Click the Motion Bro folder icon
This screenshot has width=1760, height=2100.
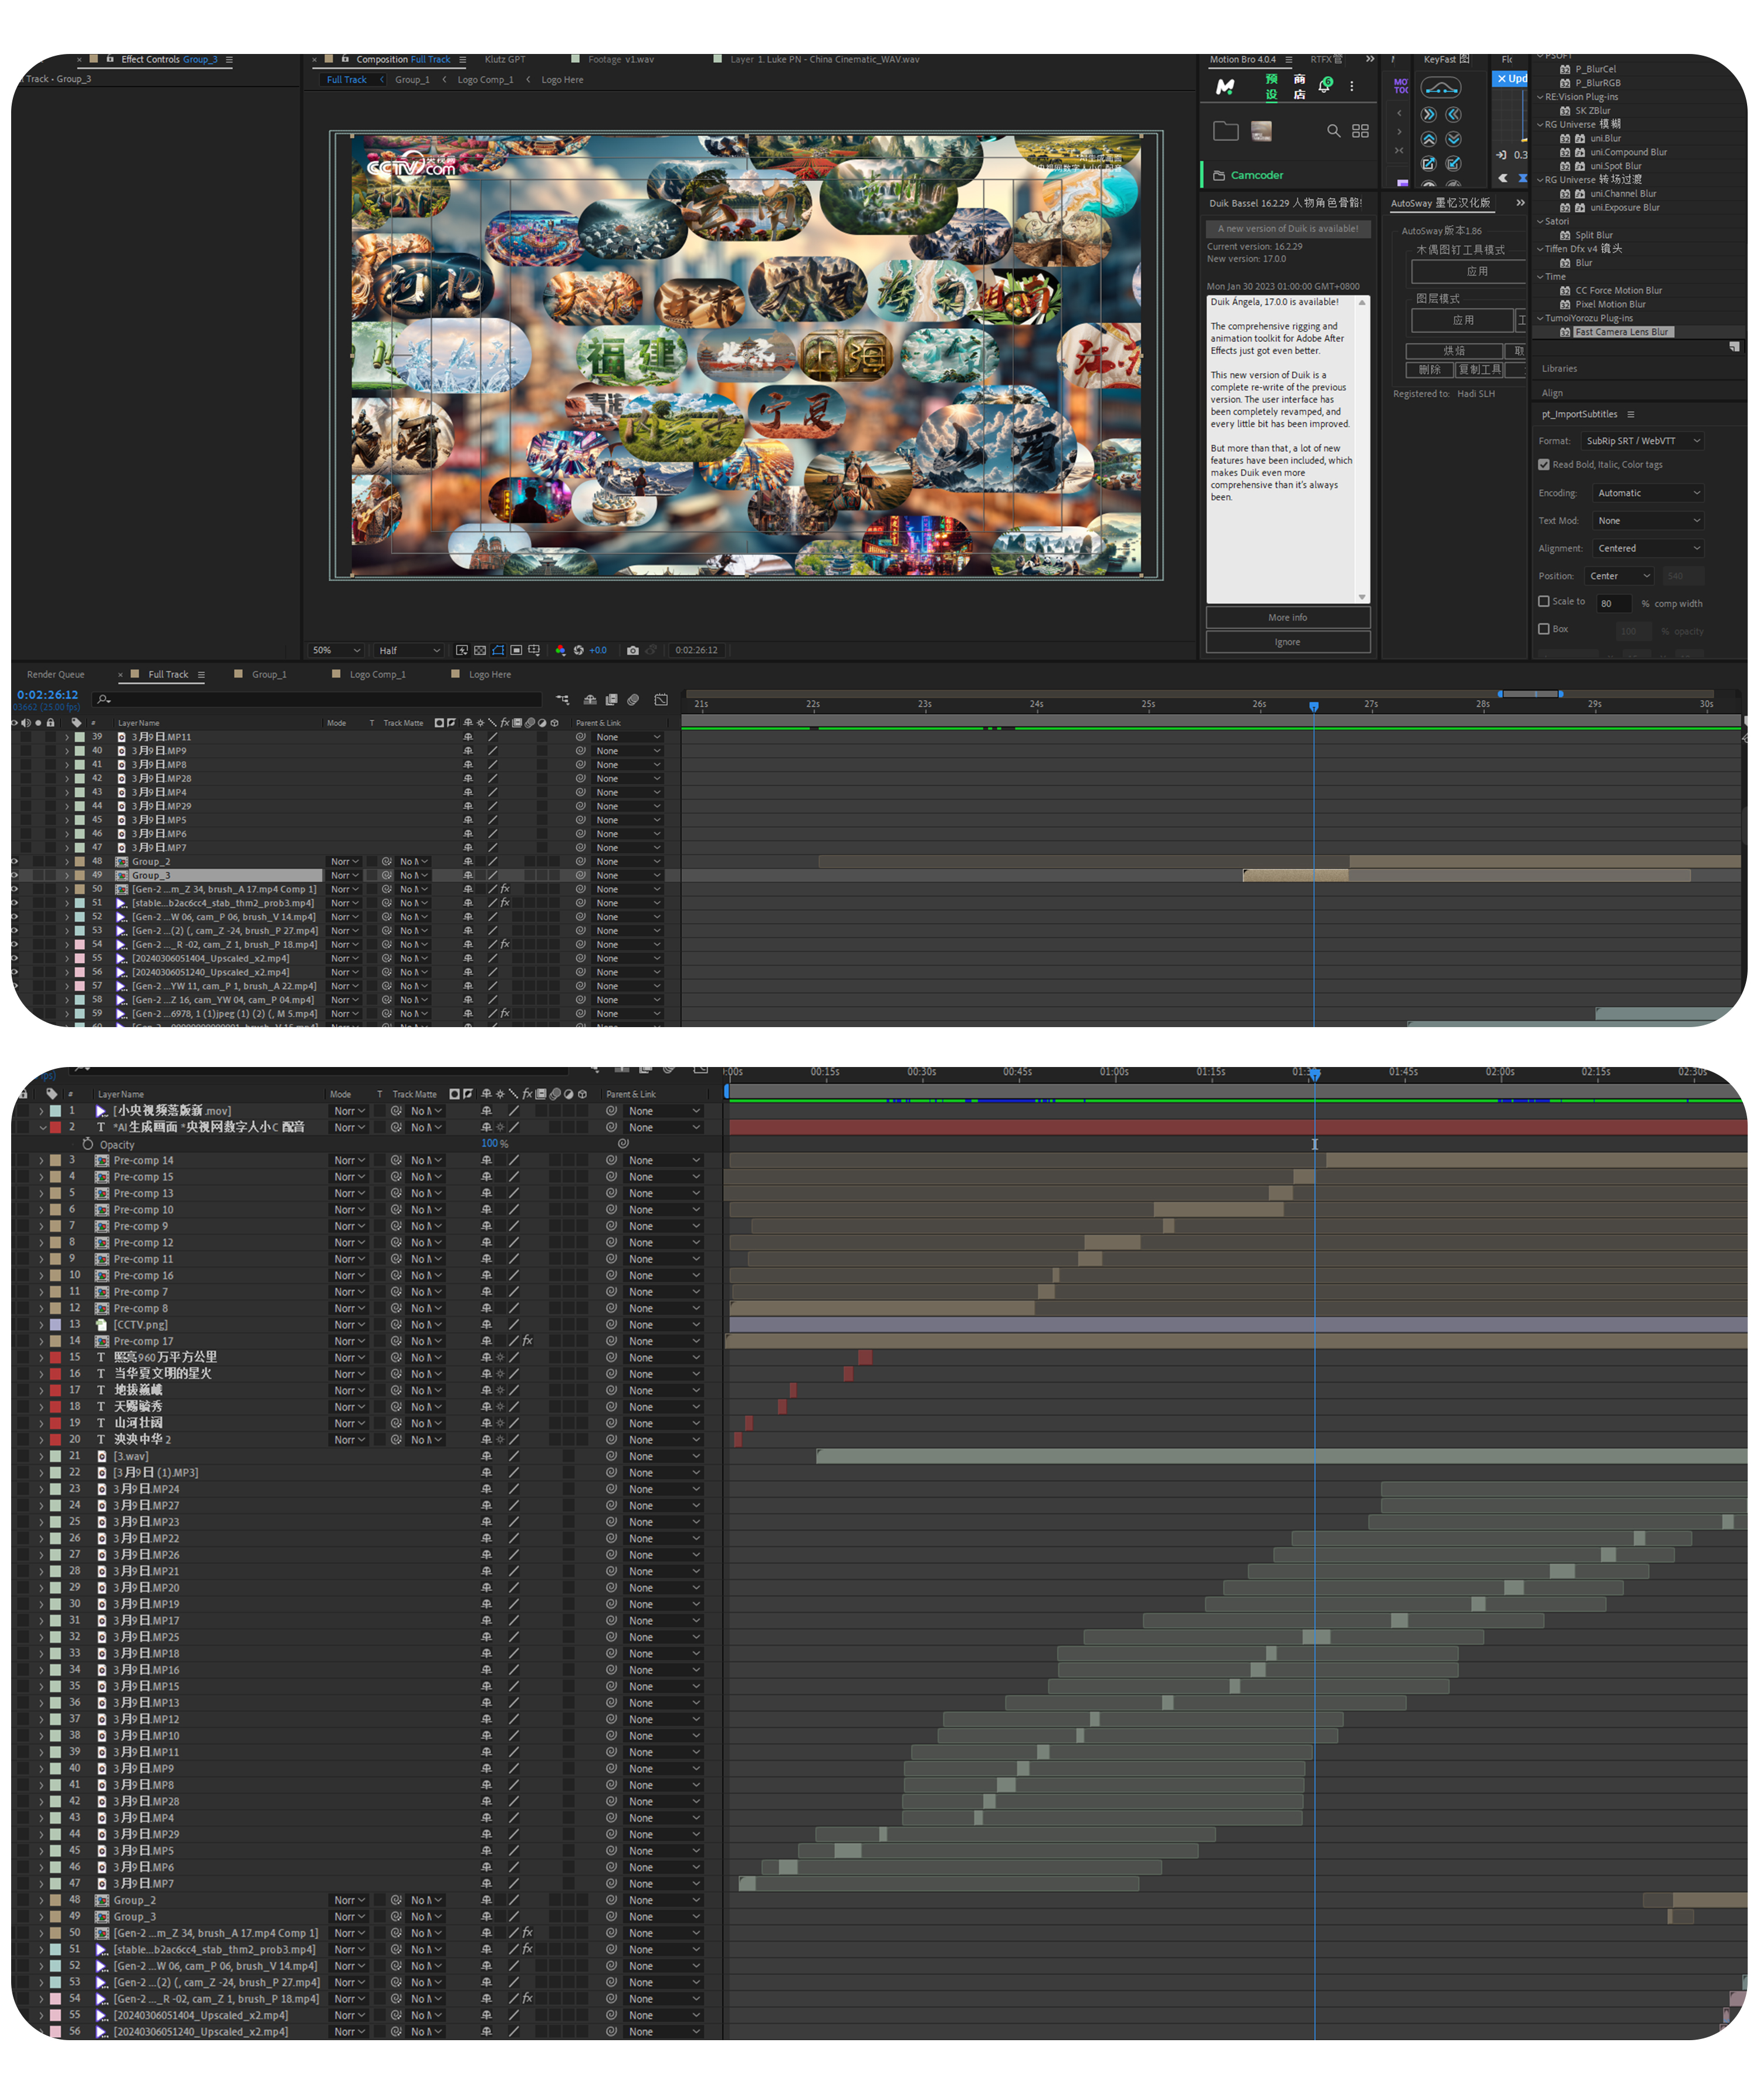click(x=1226, y=131)
